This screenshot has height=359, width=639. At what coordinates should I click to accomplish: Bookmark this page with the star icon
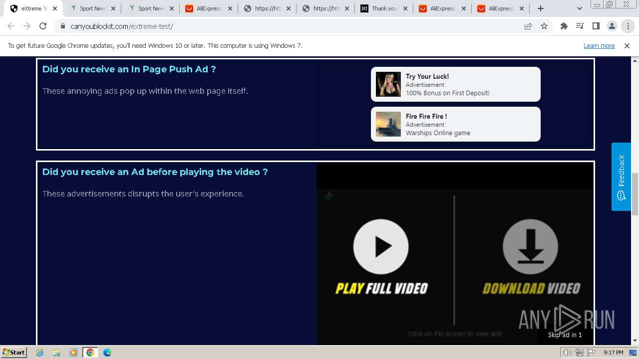[x=544, y=26]
